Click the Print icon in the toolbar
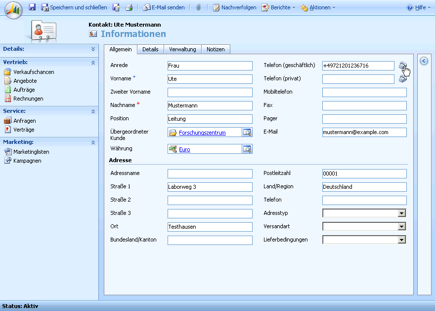The image size is (435, 311). 129,7
